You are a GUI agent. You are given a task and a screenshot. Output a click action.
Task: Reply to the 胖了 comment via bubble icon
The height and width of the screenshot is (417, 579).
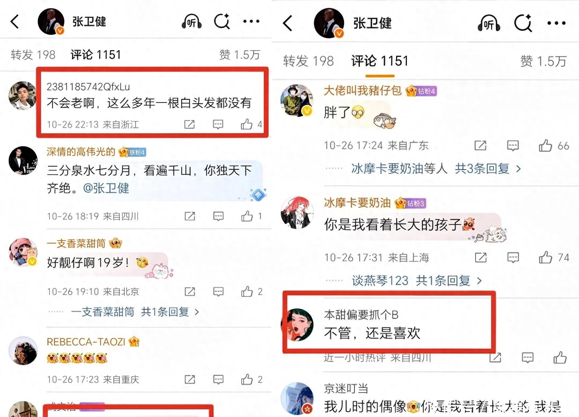513,146
